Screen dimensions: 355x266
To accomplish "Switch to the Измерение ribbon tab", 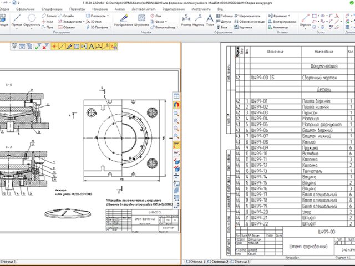I will [x=100, y=9].
